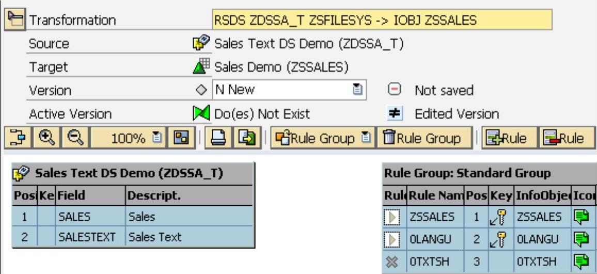Click the delete Rule Group button
597x274 pixels.
(426, 139)
